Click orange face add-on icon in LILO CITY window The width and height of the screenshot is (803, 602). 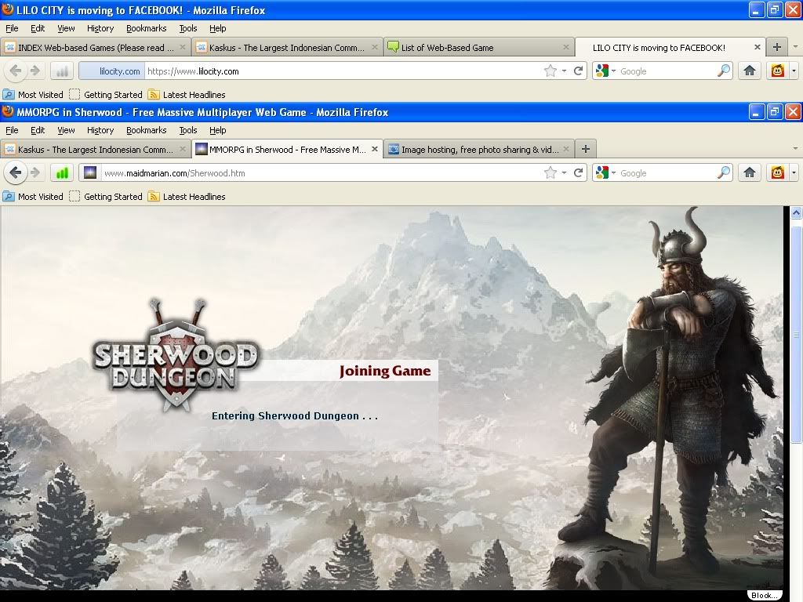(777, 71)
